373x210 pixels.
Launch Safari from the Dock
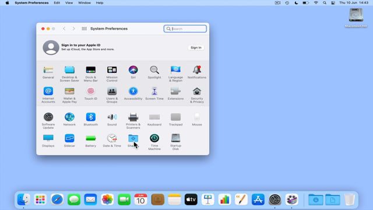[x=57, y=199]
